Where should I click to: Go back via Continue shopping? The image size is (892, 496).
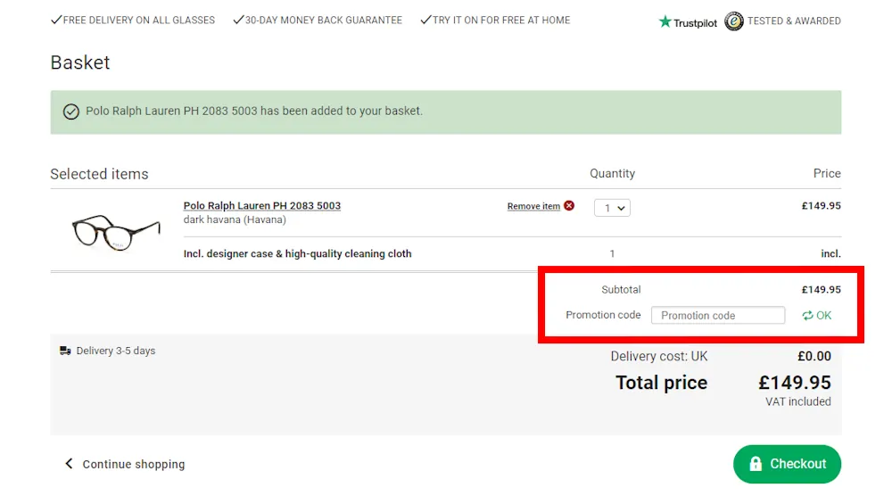133,464
